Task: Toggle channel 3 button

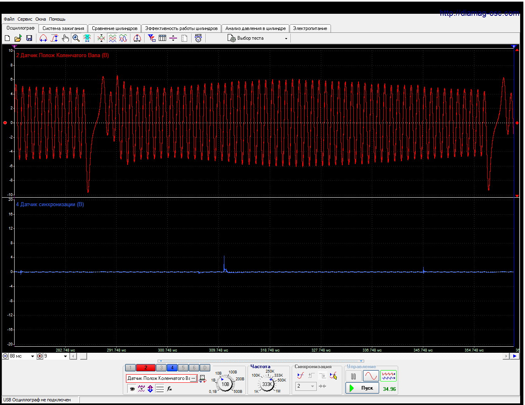Action: point(161,368)
